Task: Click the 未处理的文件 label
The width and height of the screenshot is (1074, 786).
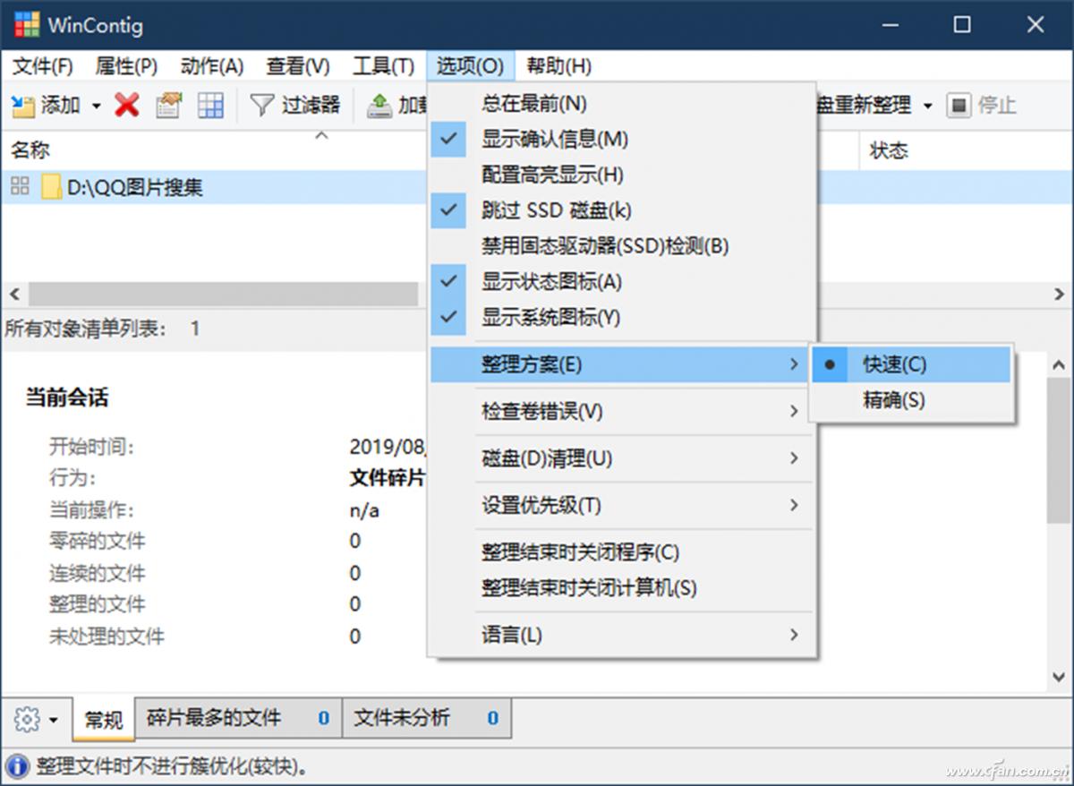Action: pos(107,636)
